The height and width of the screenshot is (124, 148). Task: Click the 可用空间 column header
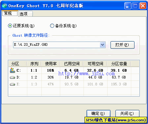pyautogui.click(x=95, y=63)
